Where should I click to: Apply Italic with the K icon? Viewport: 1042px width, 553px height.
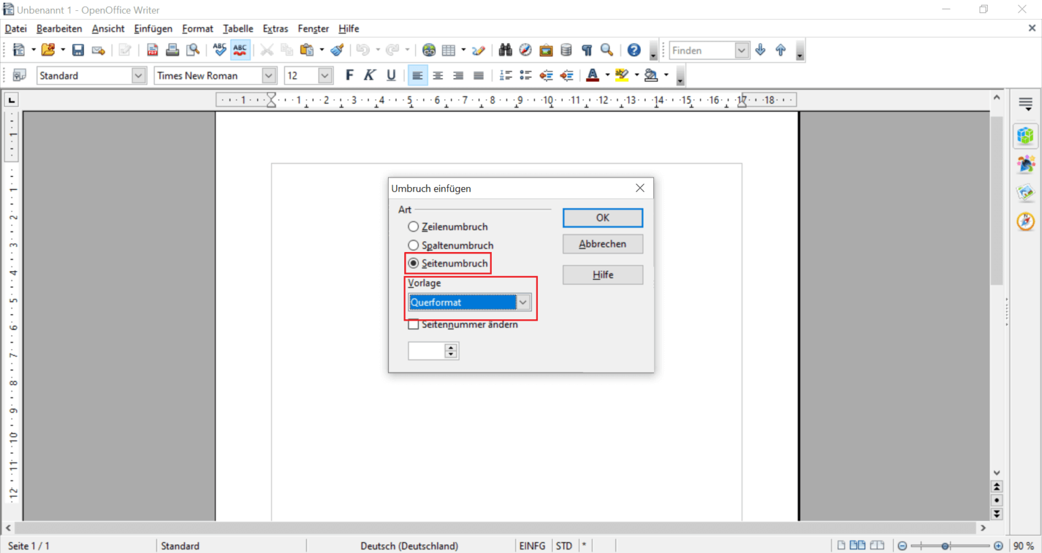click(x=370, y=75)
